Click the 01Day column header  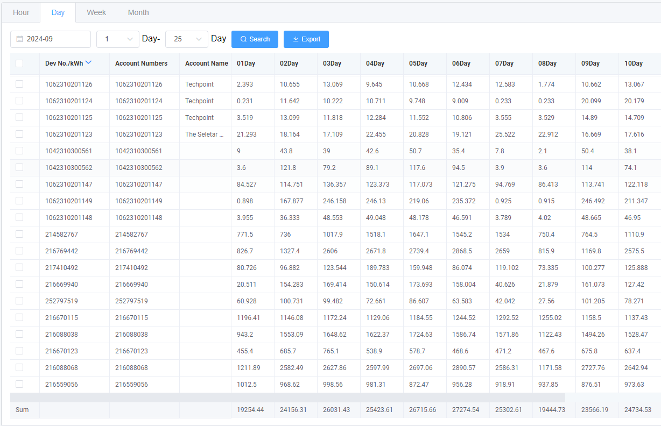[x=246, y=63]
